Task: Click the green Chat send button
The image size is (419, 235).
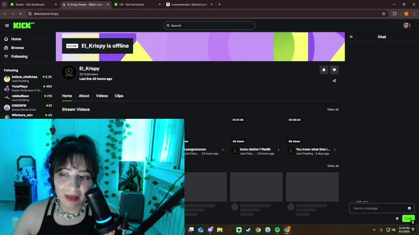Action: pos(408,218)
